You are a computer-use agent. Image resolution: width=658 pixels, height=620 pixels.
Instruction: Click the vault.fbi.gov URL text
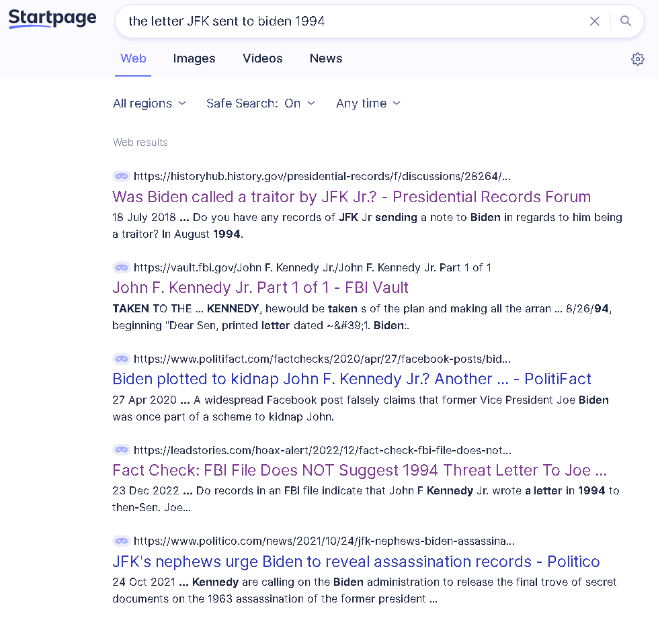313,267
